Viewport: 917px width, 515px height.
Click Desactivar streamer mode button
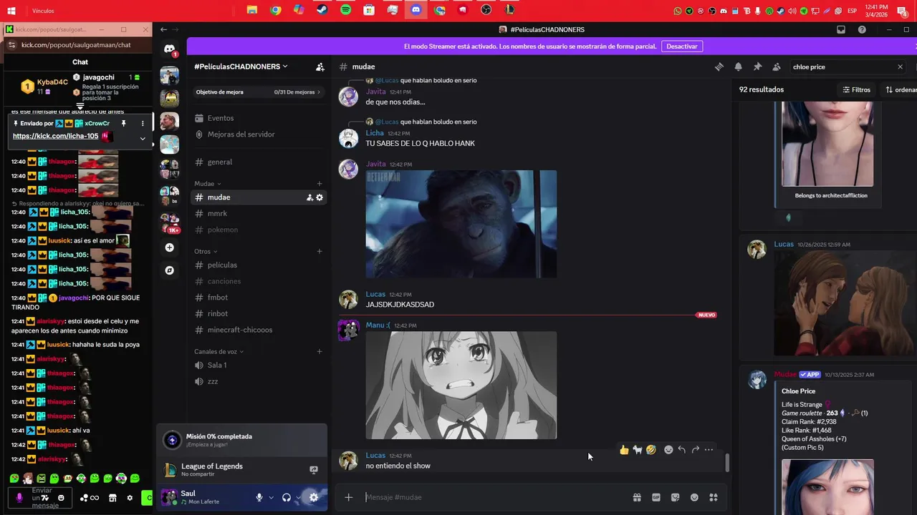point(682,46)
